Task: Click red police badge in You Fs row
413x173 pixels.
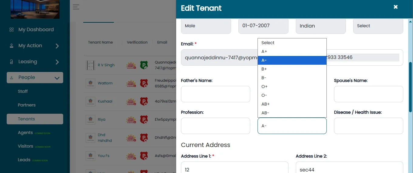Action: (144, 156)
